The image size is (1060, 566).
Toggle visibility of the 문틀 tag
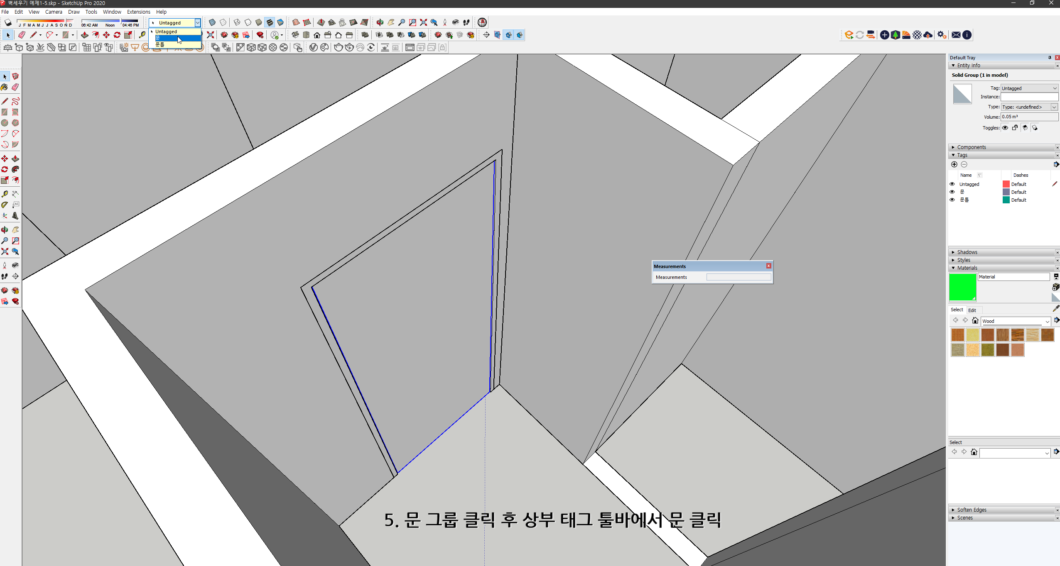point(952,200)
